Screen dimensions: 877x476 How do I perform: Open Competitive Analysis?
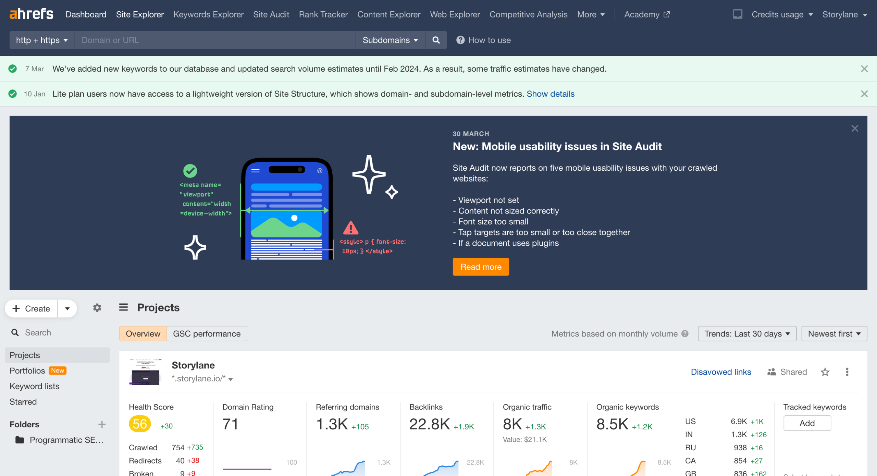(x=528, y=14)
